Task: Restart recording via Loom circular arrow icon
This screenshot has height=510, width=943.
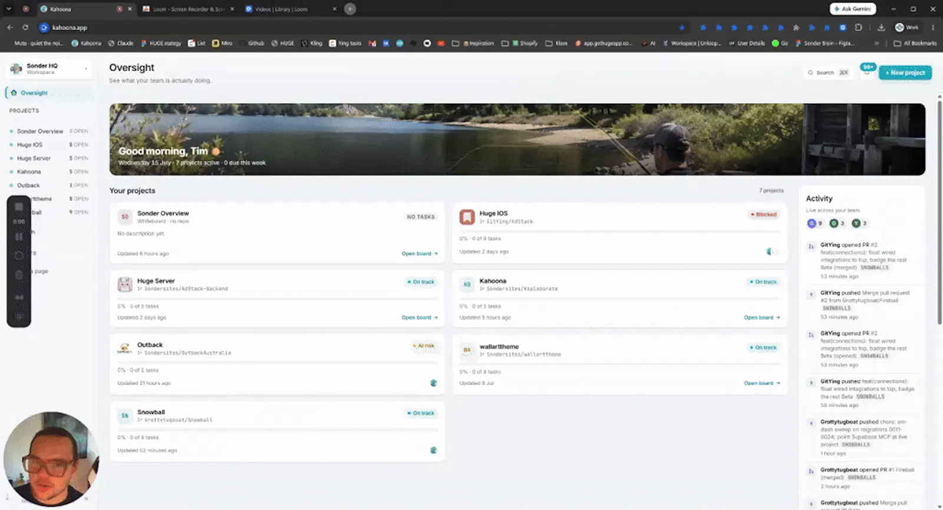Action: (x=19, y=256)
